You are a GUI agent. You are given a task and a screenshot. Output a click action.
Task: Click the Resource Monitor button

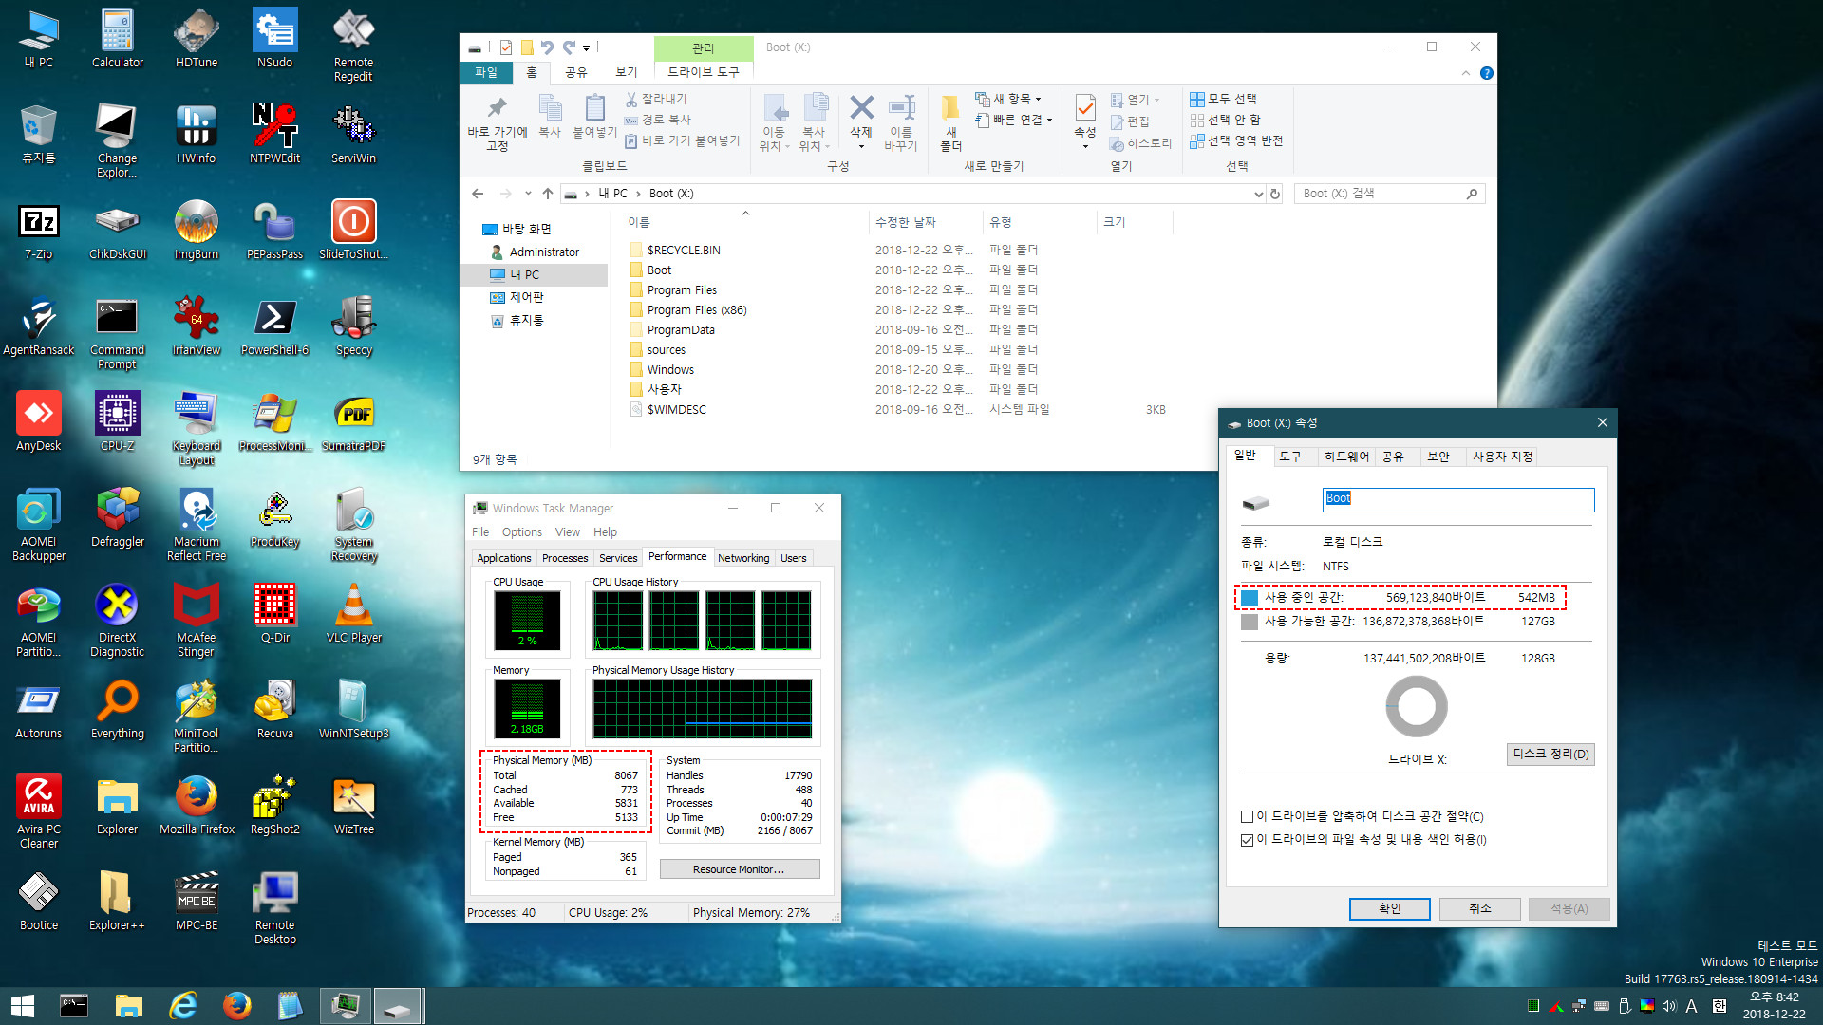tap(738, 868)
